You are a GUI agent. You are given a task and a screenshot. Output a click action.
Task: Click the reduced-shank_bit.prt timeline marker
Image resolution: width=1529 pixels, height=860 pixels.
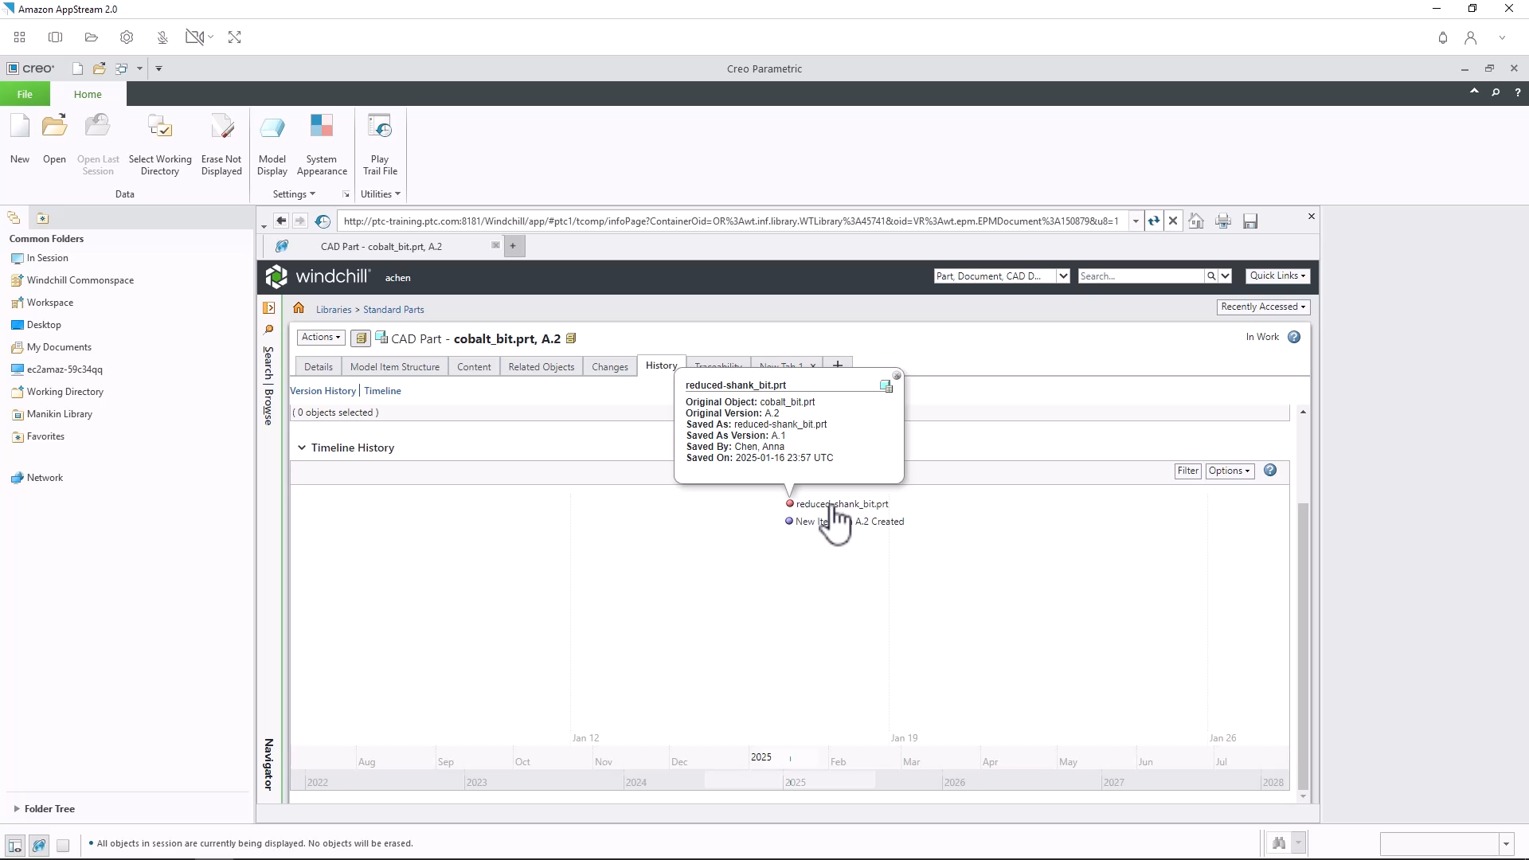789,503
